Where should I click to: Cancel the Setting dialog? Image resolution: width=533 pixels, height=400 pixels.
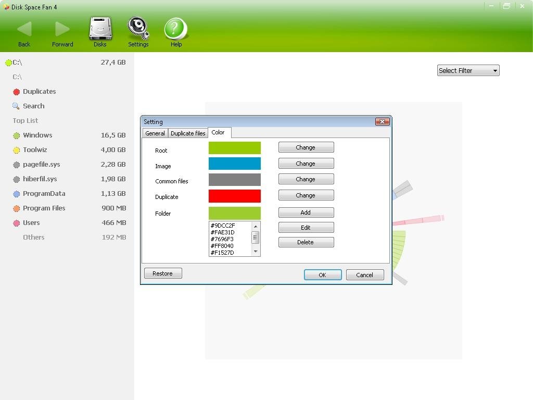click(x=365, y=275)
